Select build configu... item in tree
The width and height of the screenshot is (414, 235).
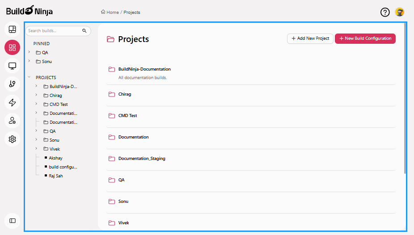click(63, 167)
